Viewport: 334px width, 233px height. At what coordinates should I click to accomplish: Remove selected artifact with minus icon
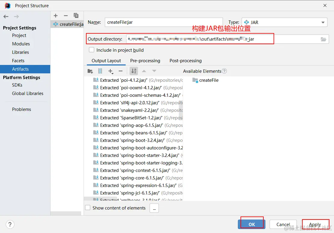pyautogui.click(x=66, y=16)
